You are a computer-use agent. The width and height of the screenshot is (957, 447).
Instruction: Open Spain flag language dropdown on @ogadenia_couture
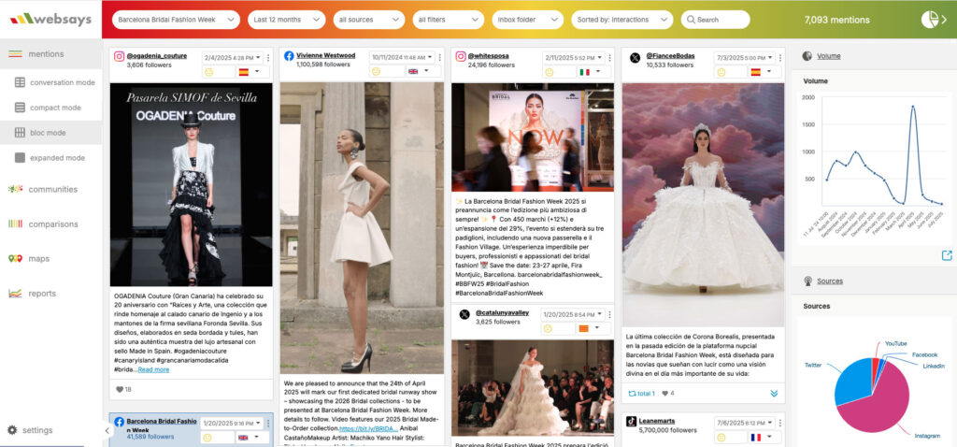(252, 72)
